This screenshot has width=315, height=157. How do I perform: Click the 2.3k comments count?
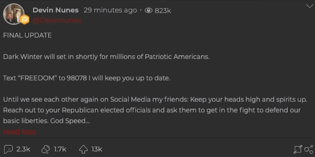pos(23,149)
